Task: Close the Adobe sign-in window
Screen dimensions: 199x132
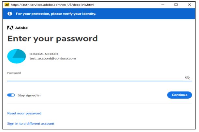Action: (189, 5)
